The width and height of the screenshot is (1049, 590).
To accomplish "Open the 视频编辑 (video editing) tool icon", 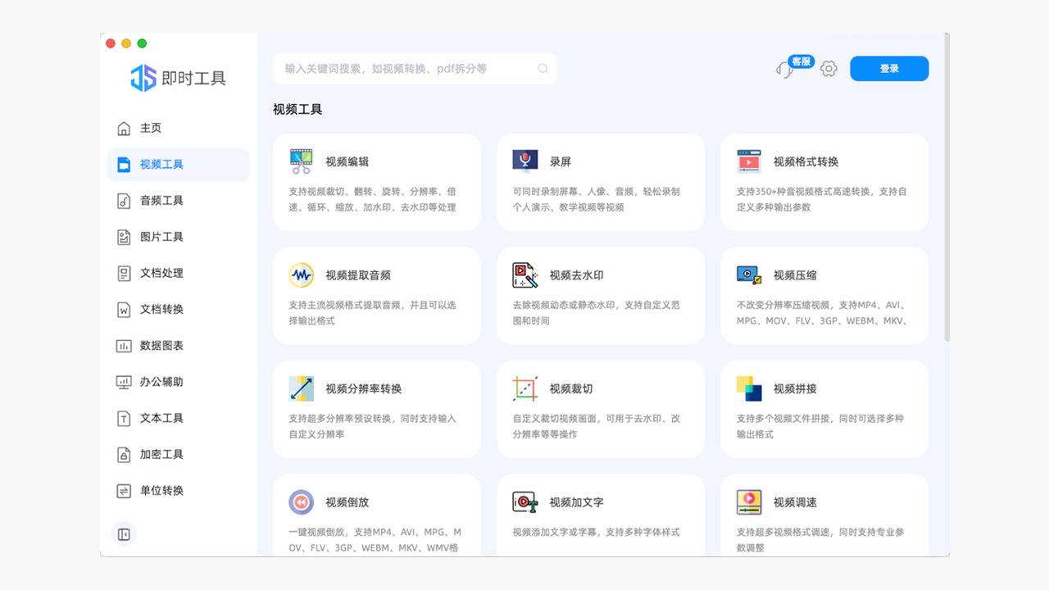I will (x=300, y=161).
